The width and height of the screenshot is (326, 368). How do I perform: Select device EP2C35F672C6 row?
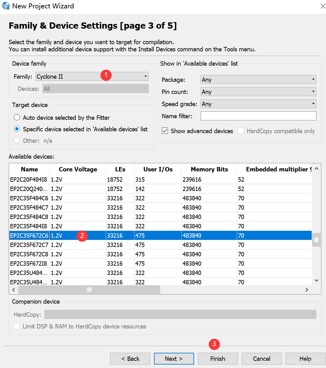[x=161, y=235]
